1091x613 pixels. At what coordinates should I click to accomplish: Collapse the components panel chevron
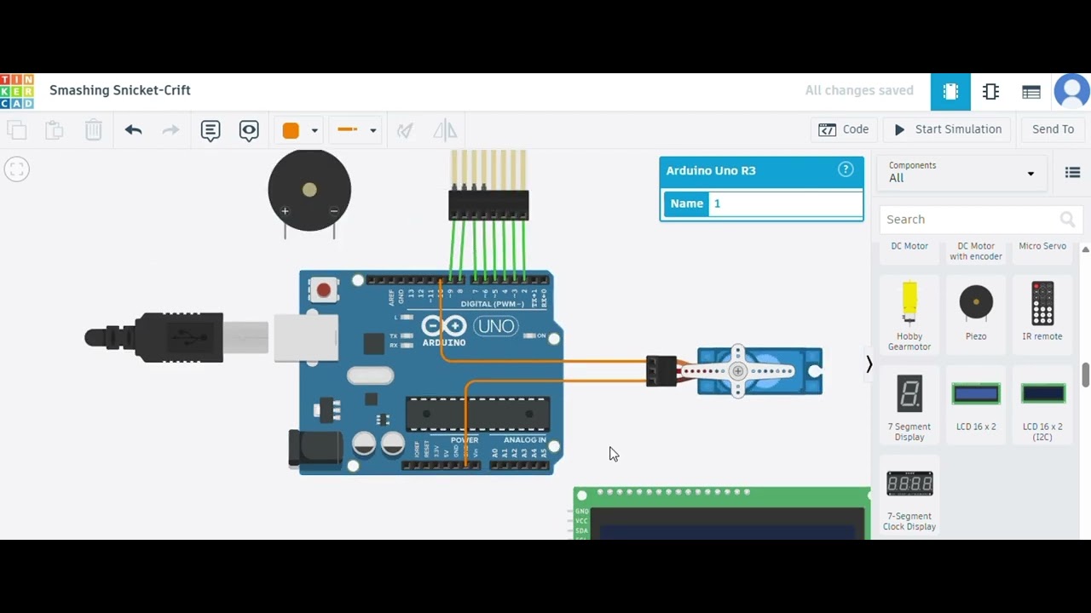(869, 364)
